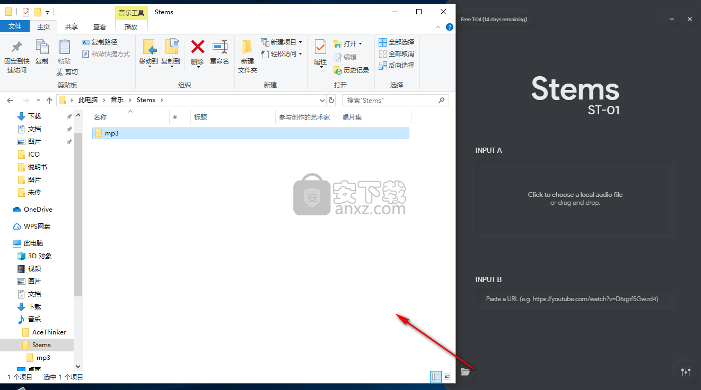Click the Music Tools (音乐工具) tab header
Image resolution: width=701 pixels, height=390 pixels.
tap(132, 13)
